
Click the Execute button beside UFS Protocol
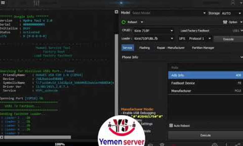[228, 39]
